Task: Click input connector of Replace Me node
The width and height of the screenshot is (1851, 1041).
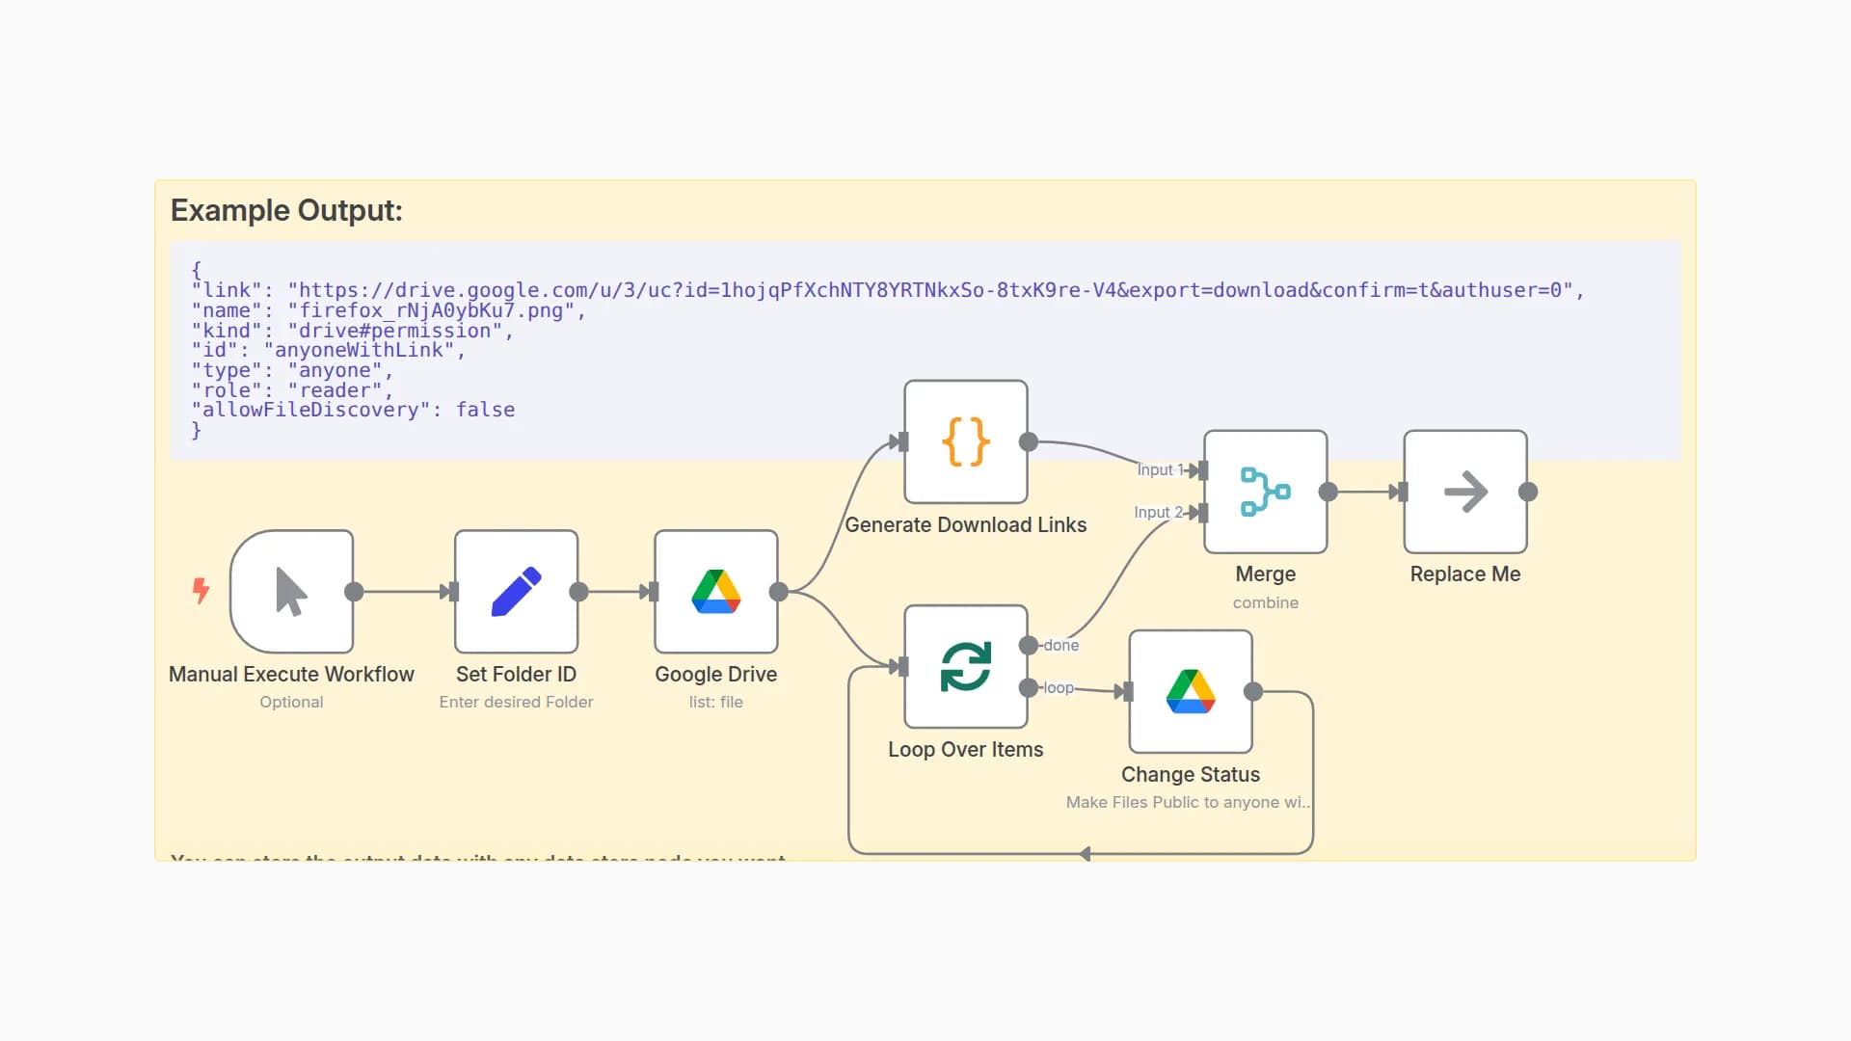Action: [x=1403, y=492]
